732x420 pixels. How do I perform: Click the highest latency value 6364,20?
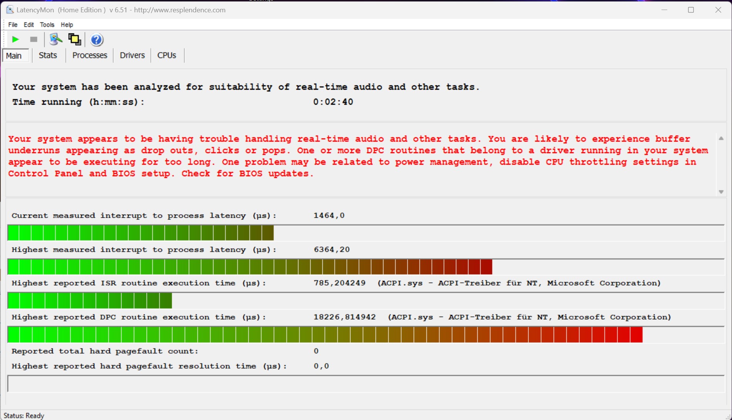(x=332, y=250)
